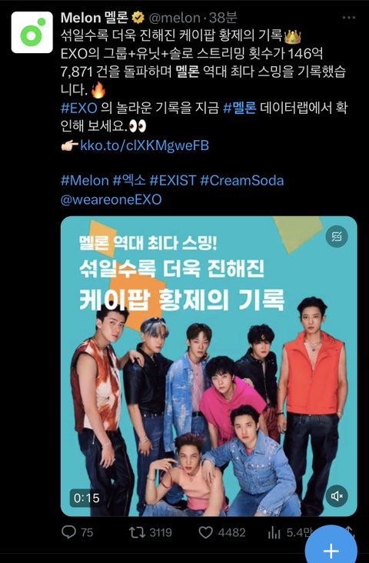Screen dimensions: 369x563
Task: Open the #엑소 hashtag
Action: pos(129,180)
